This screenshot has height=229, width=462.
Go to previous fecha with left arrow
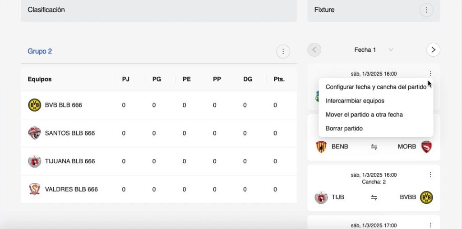(314, 49)
